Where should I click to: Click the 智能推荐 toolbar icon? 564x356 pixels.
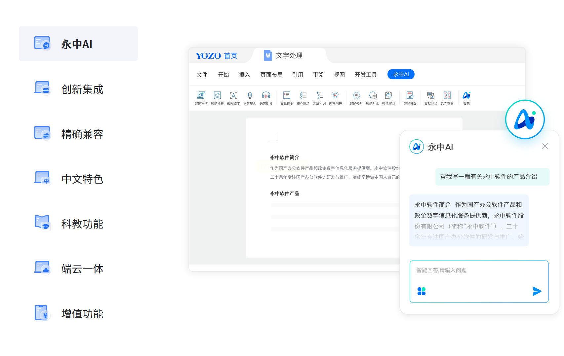[x=217, y=98]
